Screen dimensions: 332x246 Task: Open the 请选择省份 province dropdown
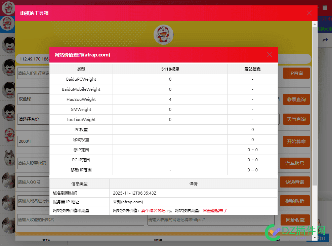[x=34, y=119]
